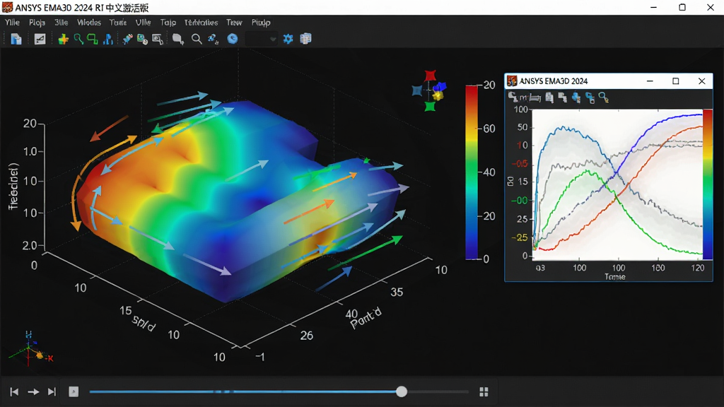Viewport: 724px width, 407px height.
Task: Click the gray tag label icon
Action: click(177, 40)
